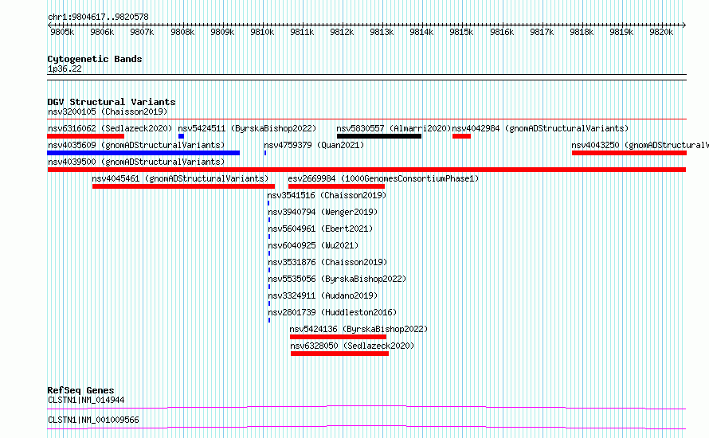Screen dimensions: 709x438
Task: Click the nsv6316062 (Sedlazeck2020) label
Action: click(110, 128)
